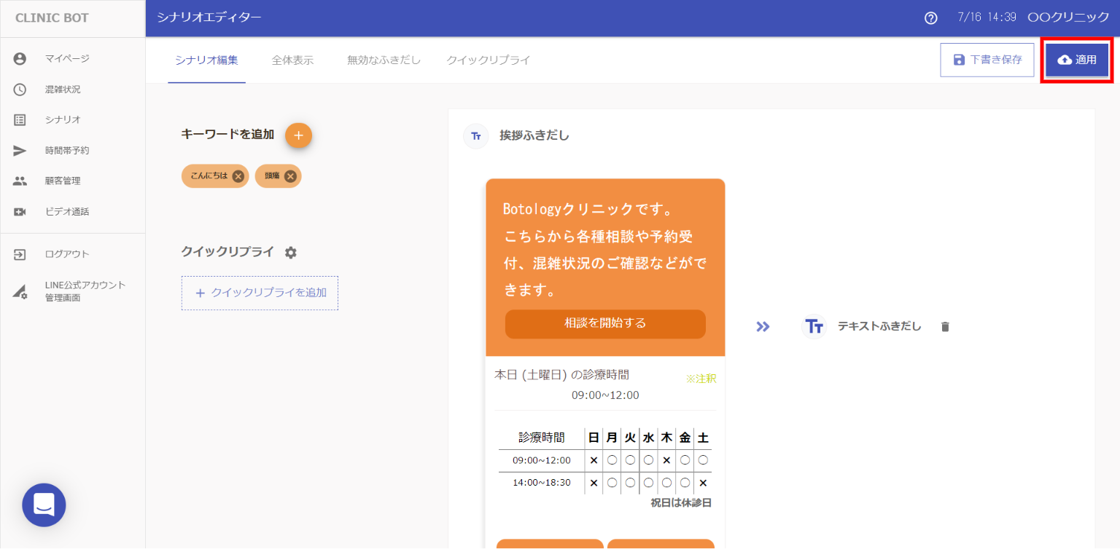Remove the 頭痛 keyword chip

point(290,176)
